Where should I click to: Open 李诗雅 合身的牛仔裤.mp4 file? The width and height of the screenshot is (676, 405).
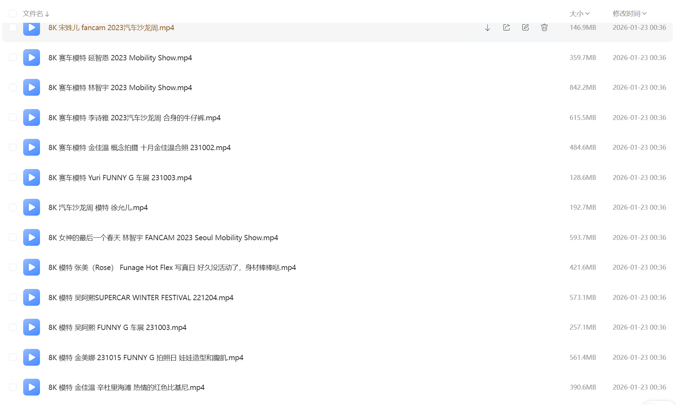click(x=134, y=118)
